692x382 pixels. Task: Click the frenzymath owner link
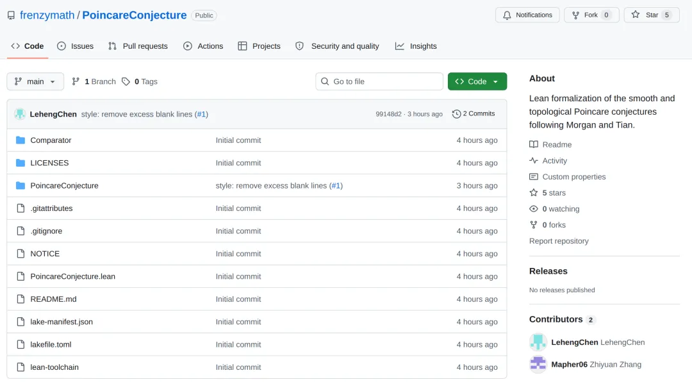[47, 15]
